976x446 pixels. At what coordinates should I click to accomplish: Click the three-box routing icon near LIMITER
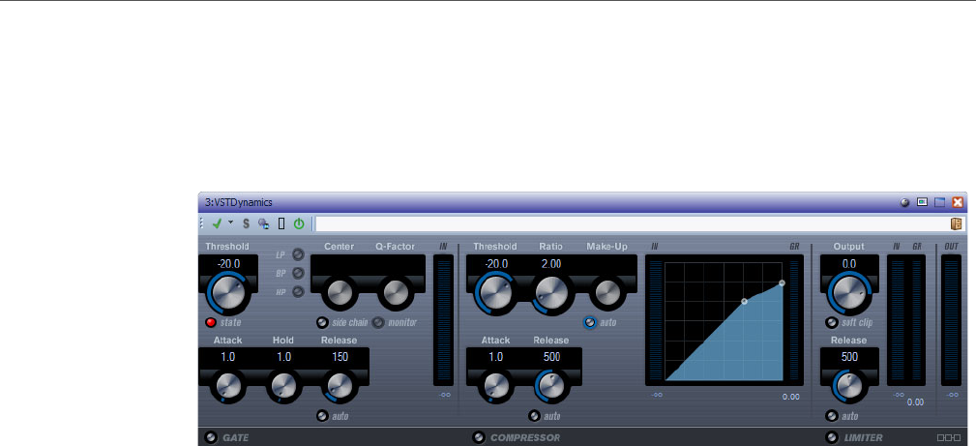point(948,438)
